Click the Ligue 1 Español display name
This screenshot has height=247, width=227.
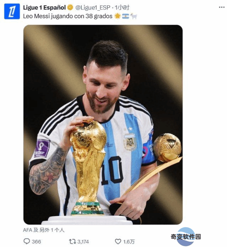[44, 7]
